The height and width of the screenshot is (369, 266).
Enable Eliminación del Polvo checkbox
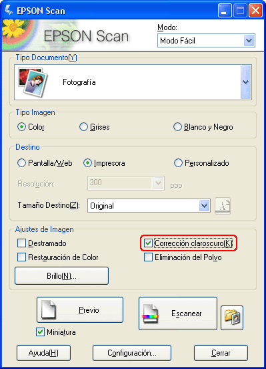[149, 257]
